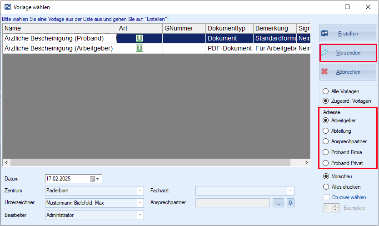Open the Facharzt dropdown
The width and height of the screenshot is (379, 226).
pos(290,191)
